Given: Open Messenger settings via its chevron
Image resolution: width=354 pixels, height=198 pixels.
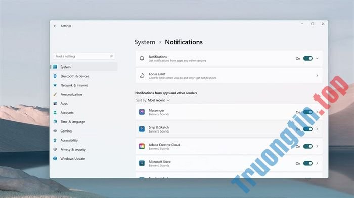Looking at the screenshot, I should pyautogui.click(x=317, y=112).
